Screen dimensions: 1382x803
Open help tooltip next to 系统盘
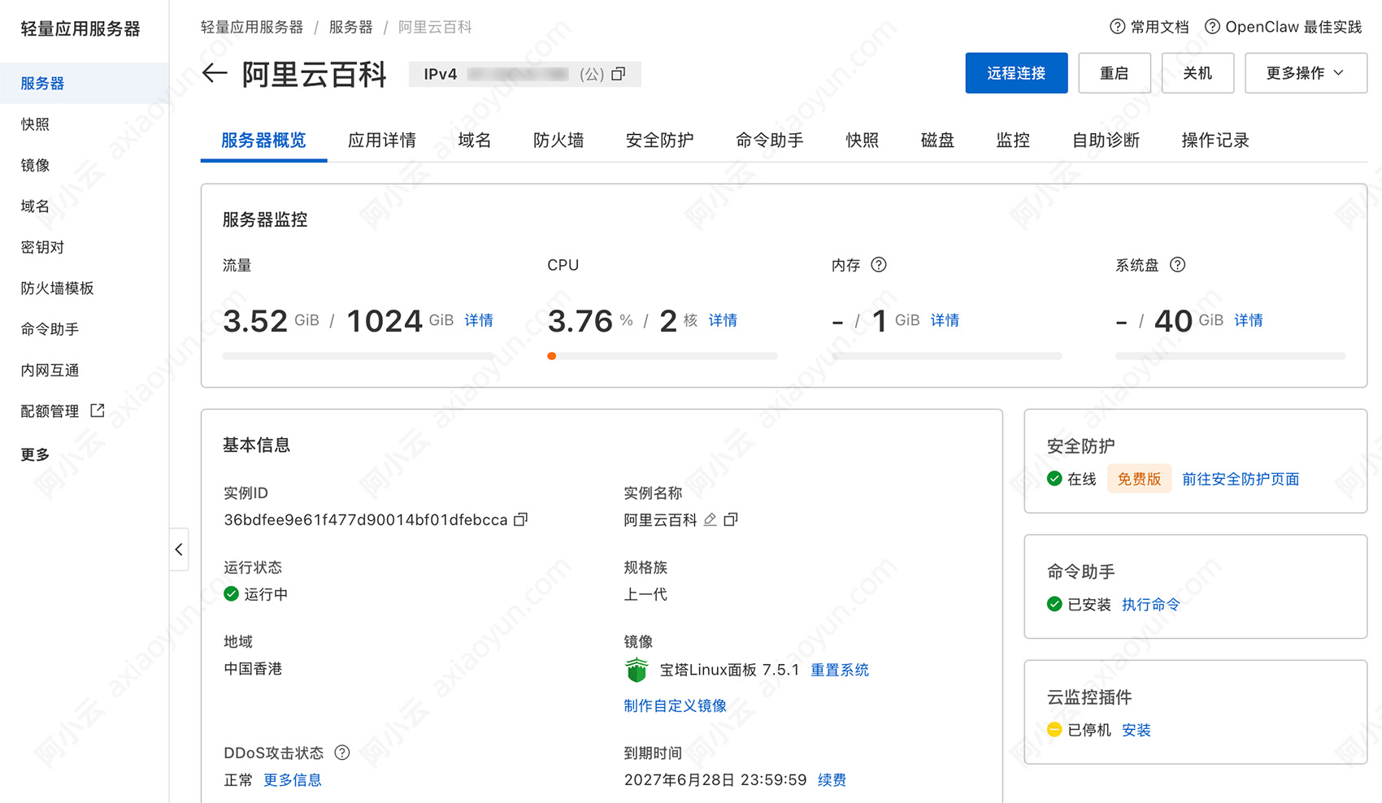pyautogui.click(x=1177, y=264)
